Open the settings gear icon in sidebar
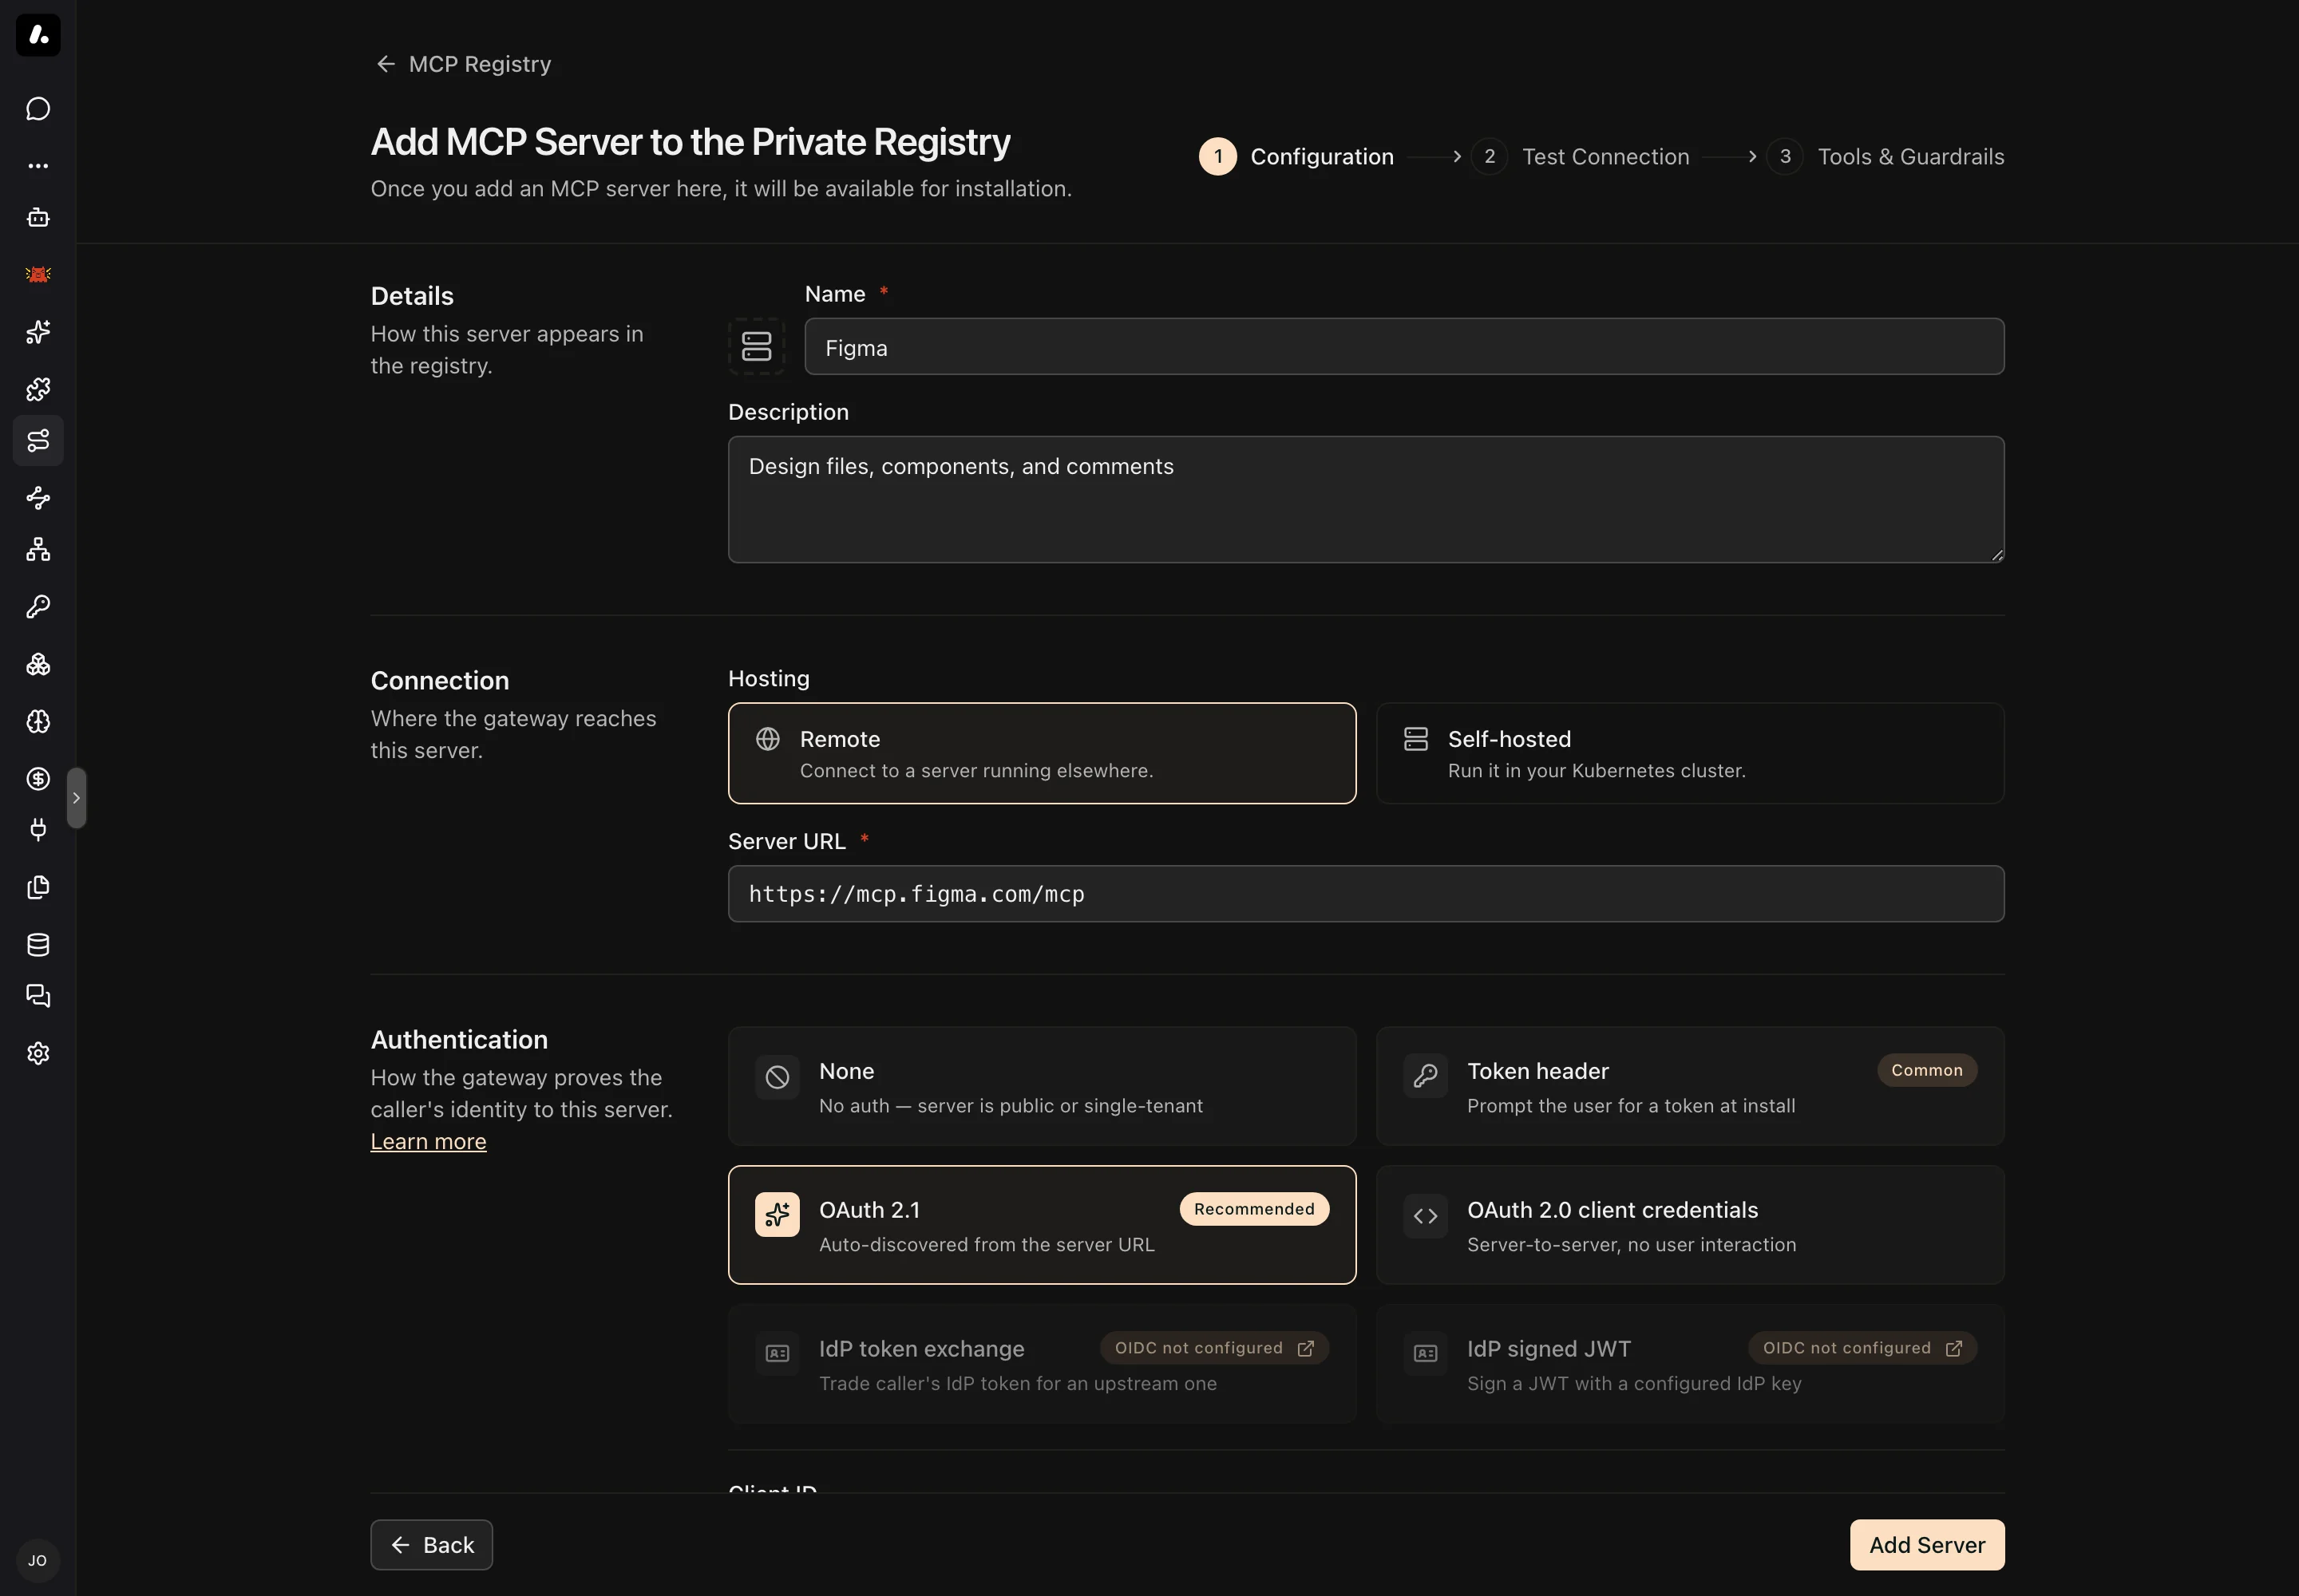This screenshot has width=2299, height=1596. 38,1053
